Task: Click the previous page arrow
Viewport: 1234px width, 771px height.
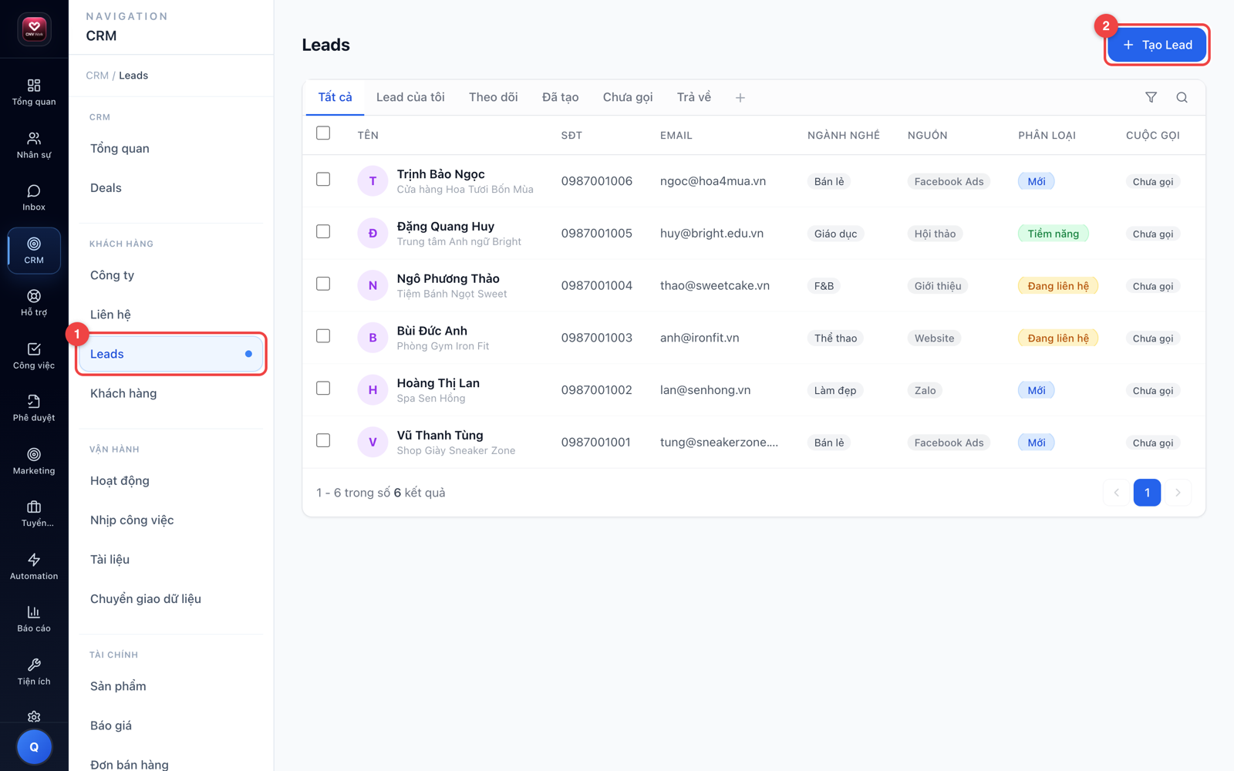Action: click(x=1116, y=493)
